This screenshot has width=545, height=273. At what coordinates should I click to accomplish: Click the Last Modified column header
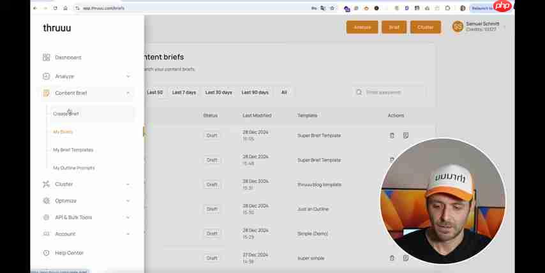257,115
